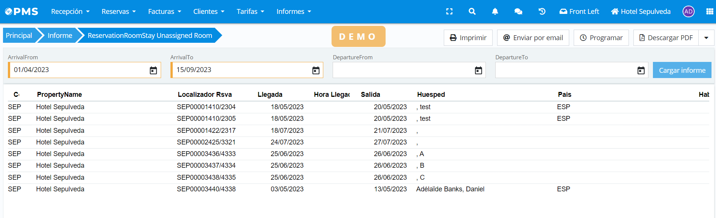
Task: Click the Cargar informe button
Action: coord(682,70)
